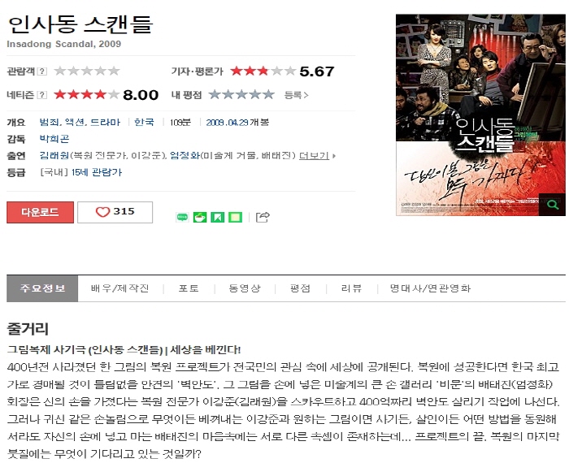Share to Naver Band flag icon

217,218
